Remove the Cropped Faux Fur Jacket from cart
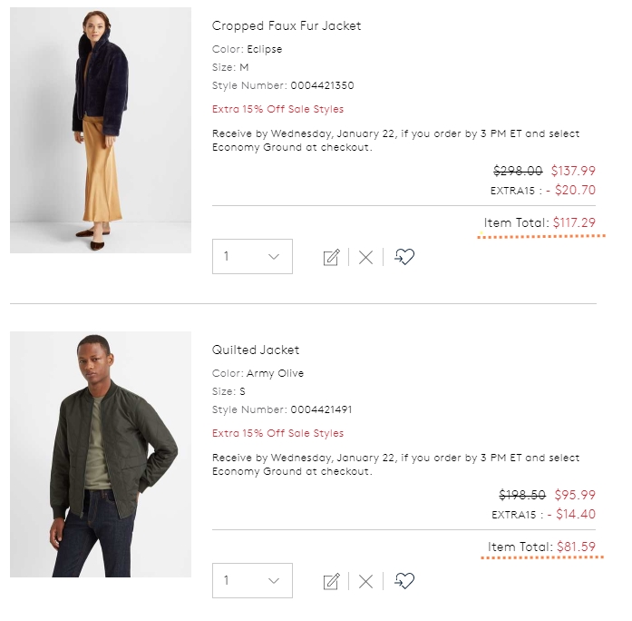 365,258
